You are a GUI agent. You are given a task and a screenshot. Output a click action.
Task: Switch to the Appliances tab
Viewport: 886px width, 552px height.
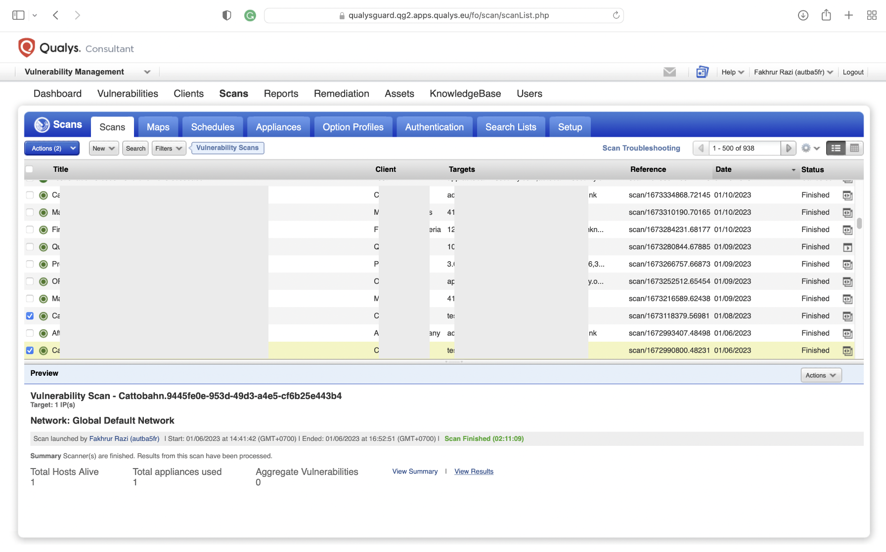click(x=278, y=127)
